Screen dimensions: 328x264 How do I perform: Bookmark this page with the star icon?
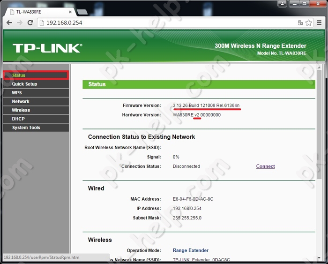308,23
